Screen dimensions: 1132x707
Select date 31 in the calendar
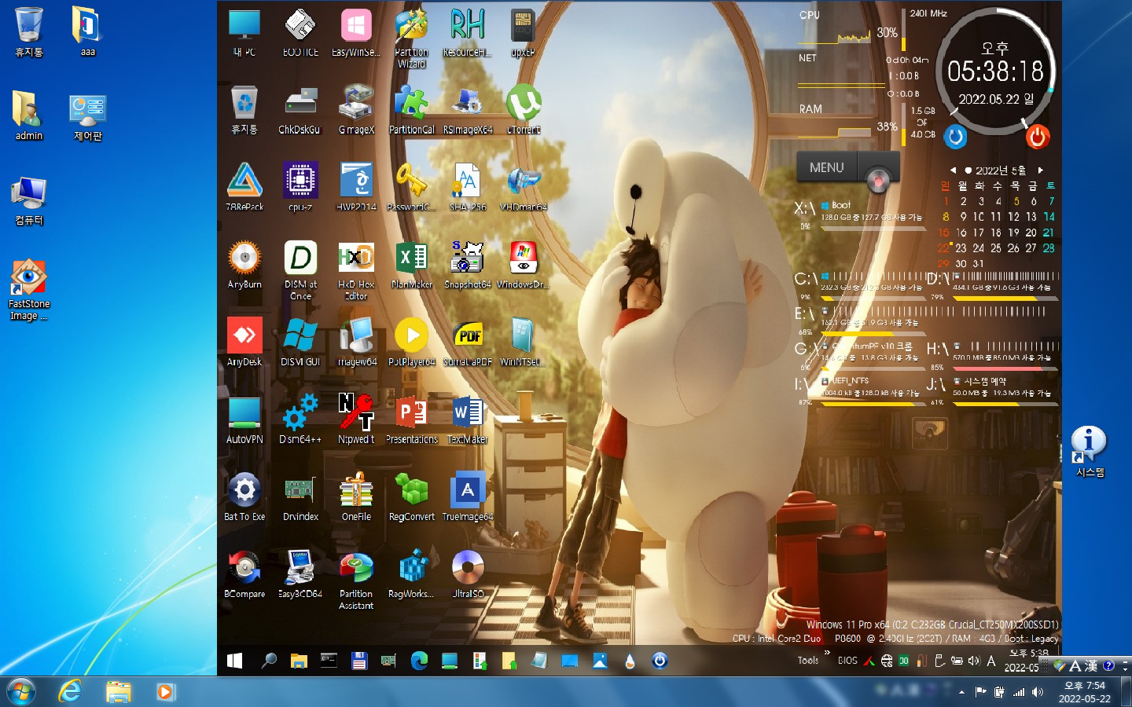[x=978, y=263]
